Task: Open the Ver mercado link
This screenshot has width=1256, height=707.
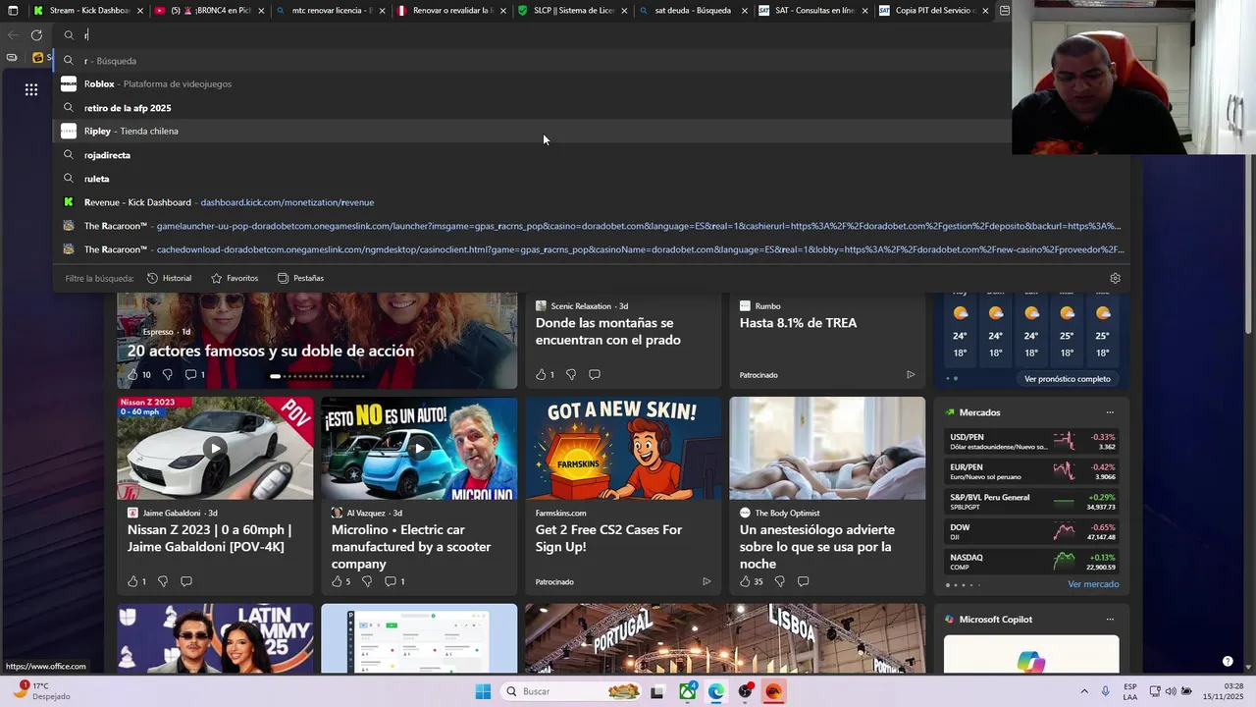Action: (1093, 584)
